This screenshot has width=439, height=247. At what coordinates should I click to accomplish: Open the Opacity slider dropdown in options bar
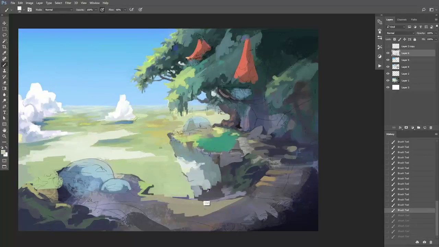pyautogui.click(x=96, y=10)
